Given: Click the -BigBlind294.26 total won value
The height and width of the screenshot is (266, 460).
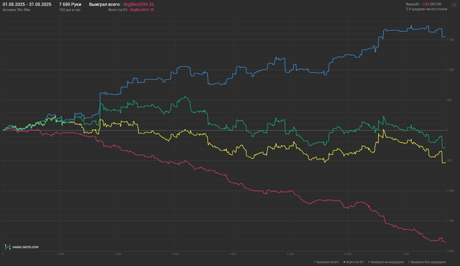Looking at the screenshot, I should [138, 5].
